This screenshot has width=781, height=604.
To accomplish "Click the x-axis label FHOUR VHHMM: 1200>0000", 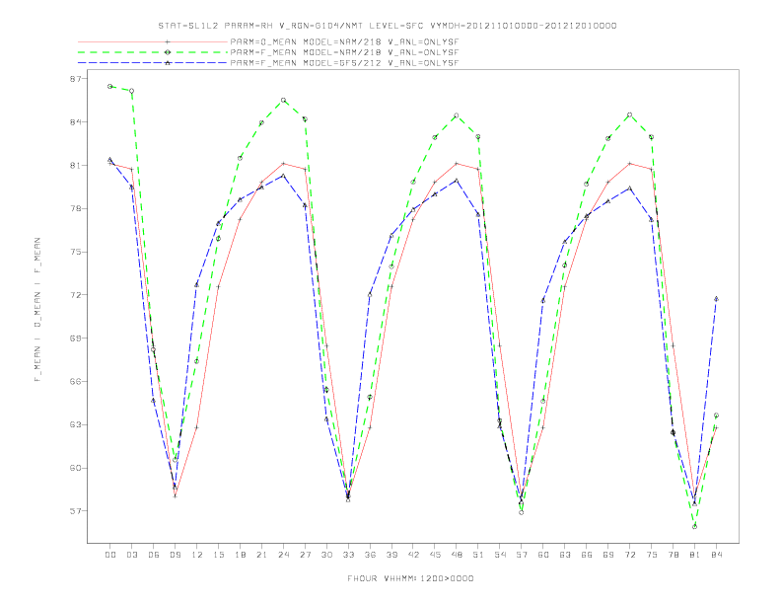I will click(410, 578).
